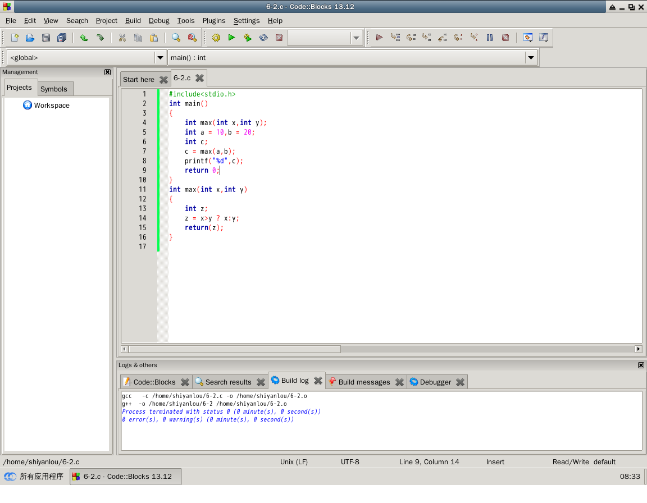Pause the debugger with the pause icon
Image resolution: width=647 pixels, height=503 pixels.
pos(490,38)
